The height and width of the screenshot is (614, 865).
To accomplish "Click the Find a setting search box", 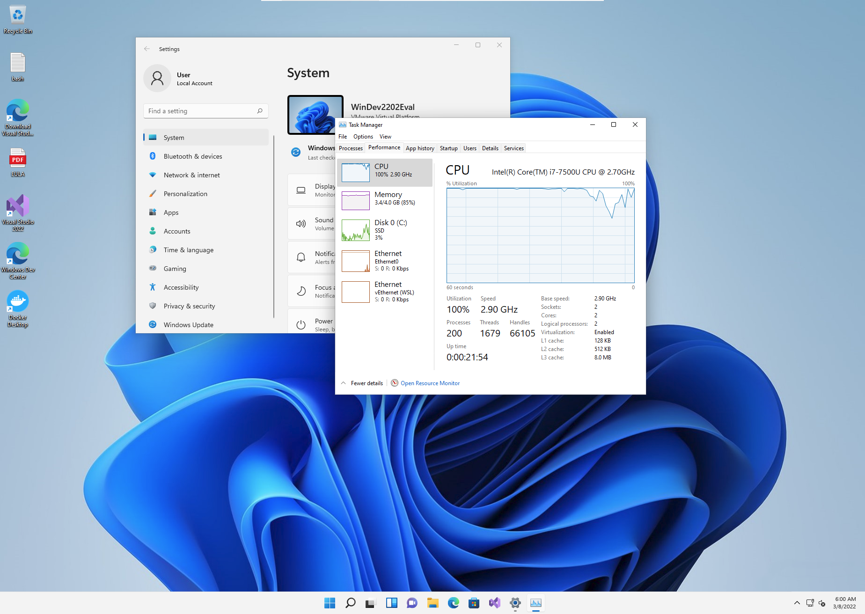I will 201,111.
